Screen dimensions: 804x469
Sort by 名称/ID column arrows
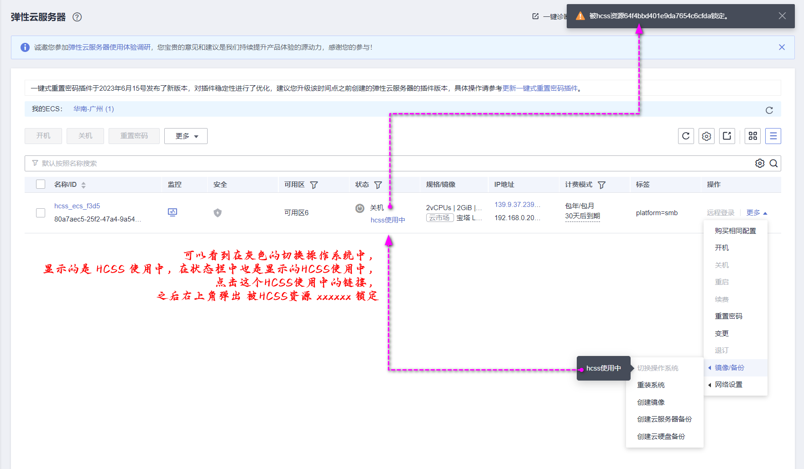[84, 185]
